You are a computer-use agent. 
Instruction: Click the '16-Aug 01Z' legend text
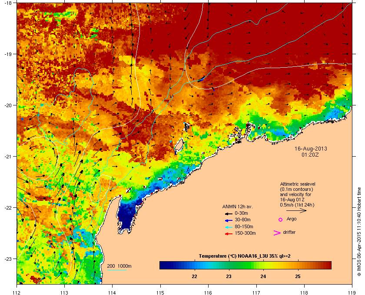coord(292,200)
